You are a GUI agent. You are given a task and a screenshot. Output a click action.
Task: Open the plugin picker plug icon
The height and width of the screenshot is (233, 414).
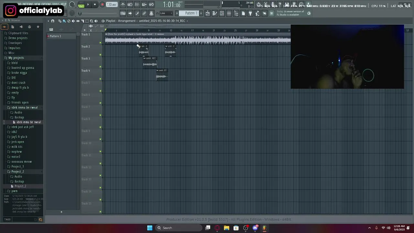click(x=250, y=13)
